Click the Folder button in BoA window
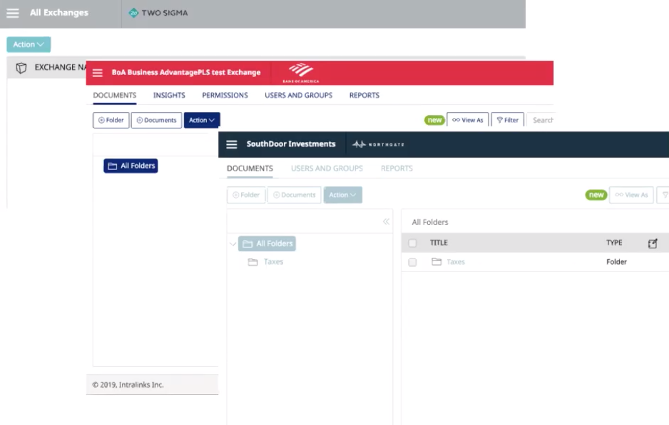 [x=111, y=120]
